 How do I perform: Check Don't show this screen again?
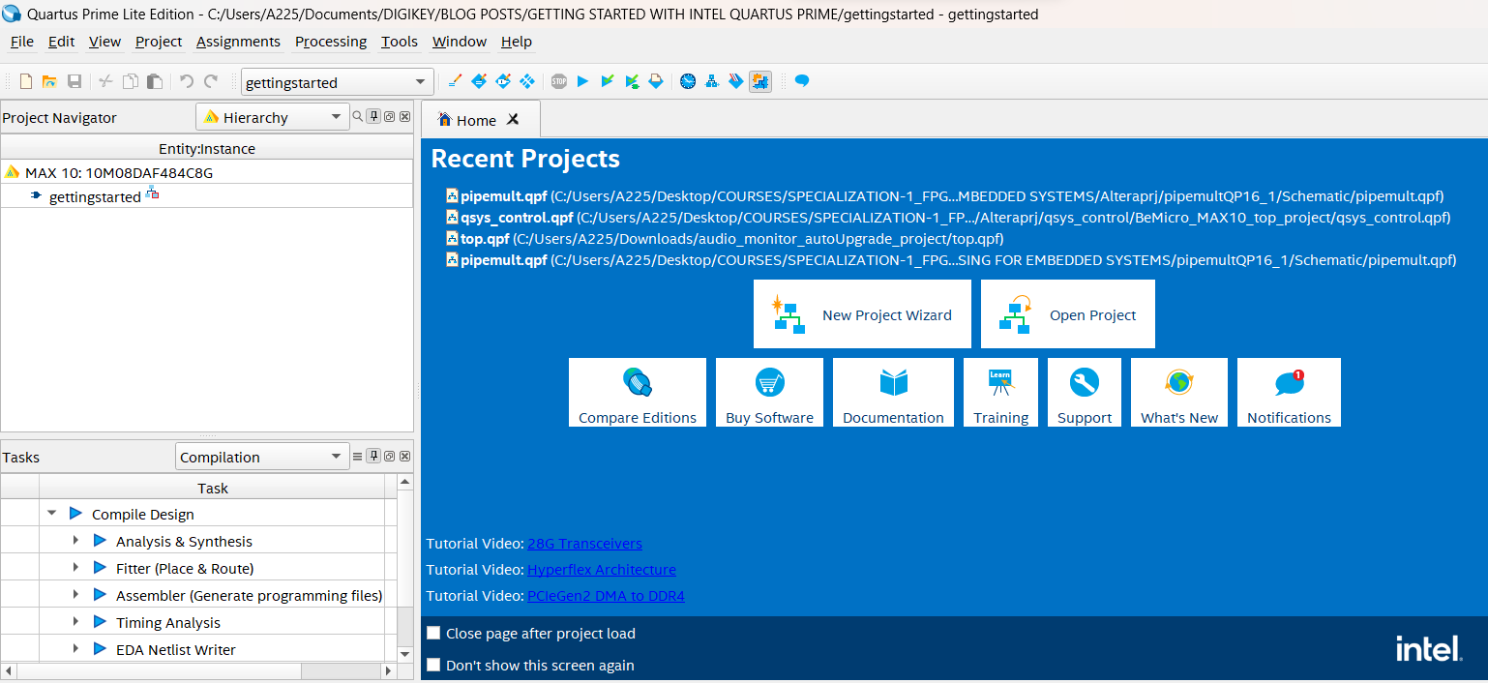433,665
